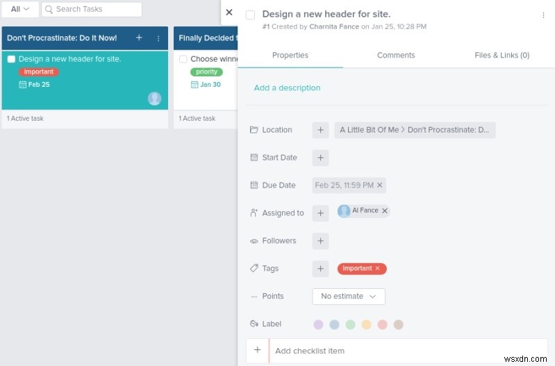
Task: Click the Due Date calendar icon
Action: click(254, 185)
